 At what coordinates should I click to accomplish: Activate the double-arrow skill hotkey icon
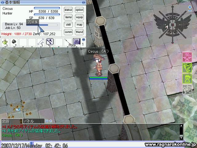50,42
